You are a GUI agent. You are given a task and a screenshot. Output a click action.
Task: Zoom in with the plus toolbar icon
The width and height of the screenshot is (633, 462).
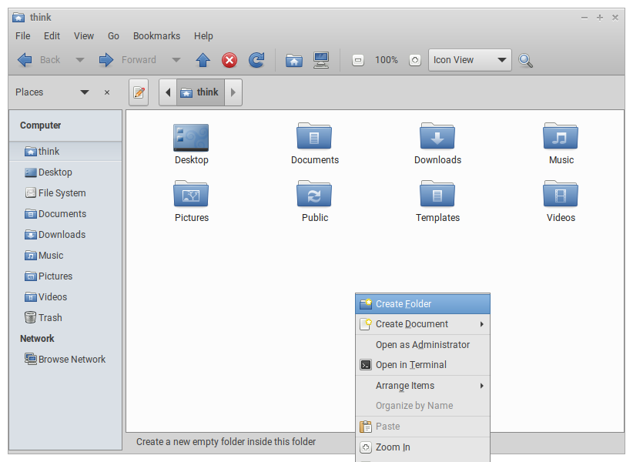click(414, 61)
